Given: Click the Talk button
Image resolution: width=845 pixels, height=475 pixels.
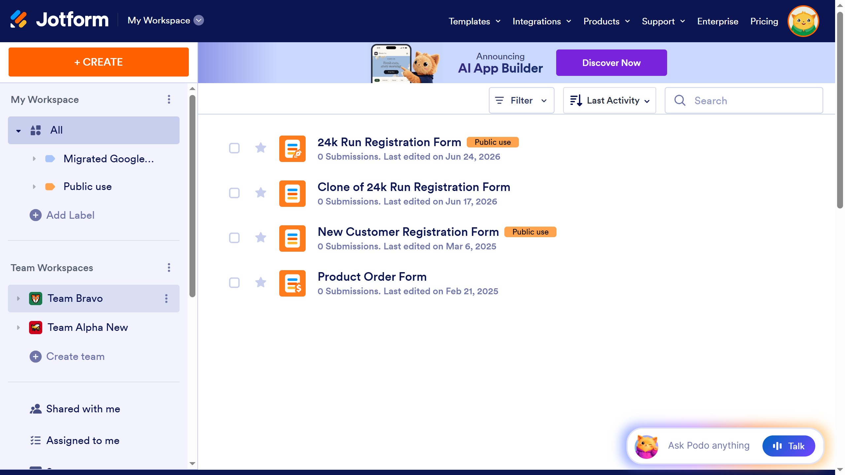Looking at the screenshot, I should (789, 446).
